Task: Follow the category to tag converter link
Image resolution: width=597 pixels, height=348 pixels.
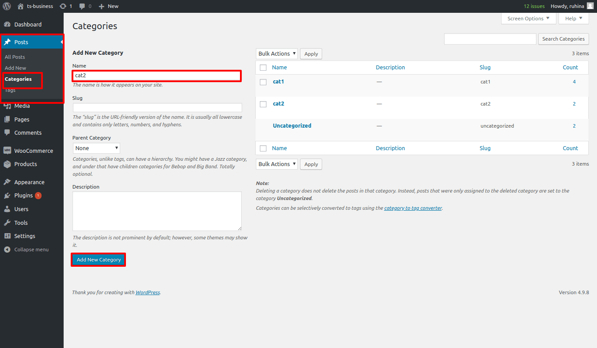Action: [x=413, y=208]
